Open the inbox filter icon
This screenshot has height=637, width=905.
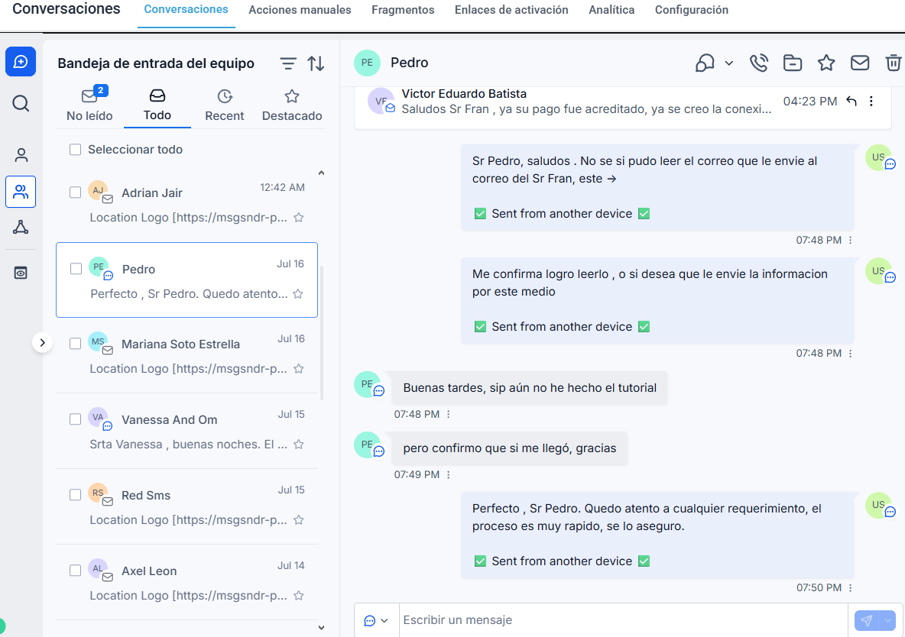[x=288, y=63]
